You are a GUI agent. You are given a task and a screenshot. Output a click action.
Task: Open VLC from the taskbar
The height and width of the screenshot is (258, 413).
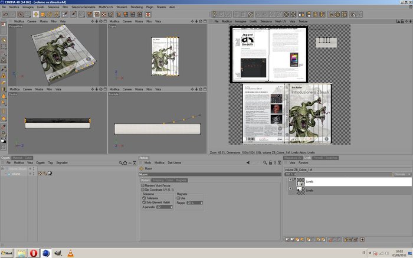(71, 253)
